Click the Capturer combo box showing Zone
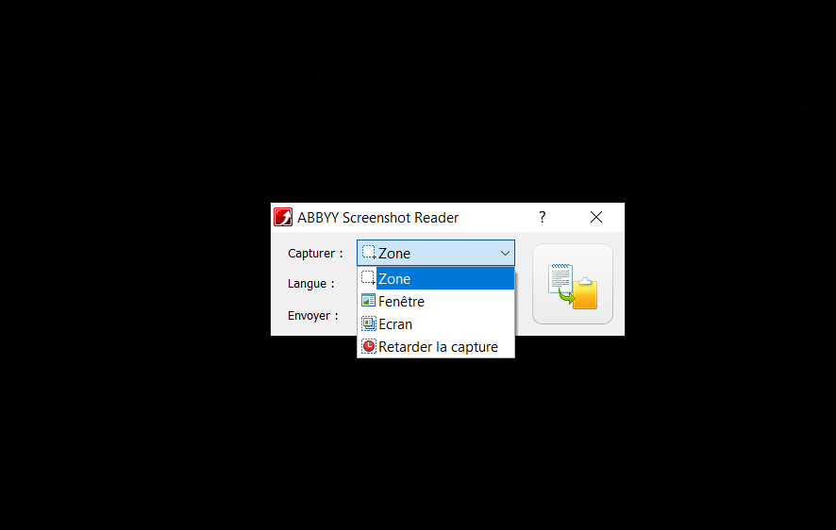Screen dimensions: 836x530 click(x=436, y=253)
